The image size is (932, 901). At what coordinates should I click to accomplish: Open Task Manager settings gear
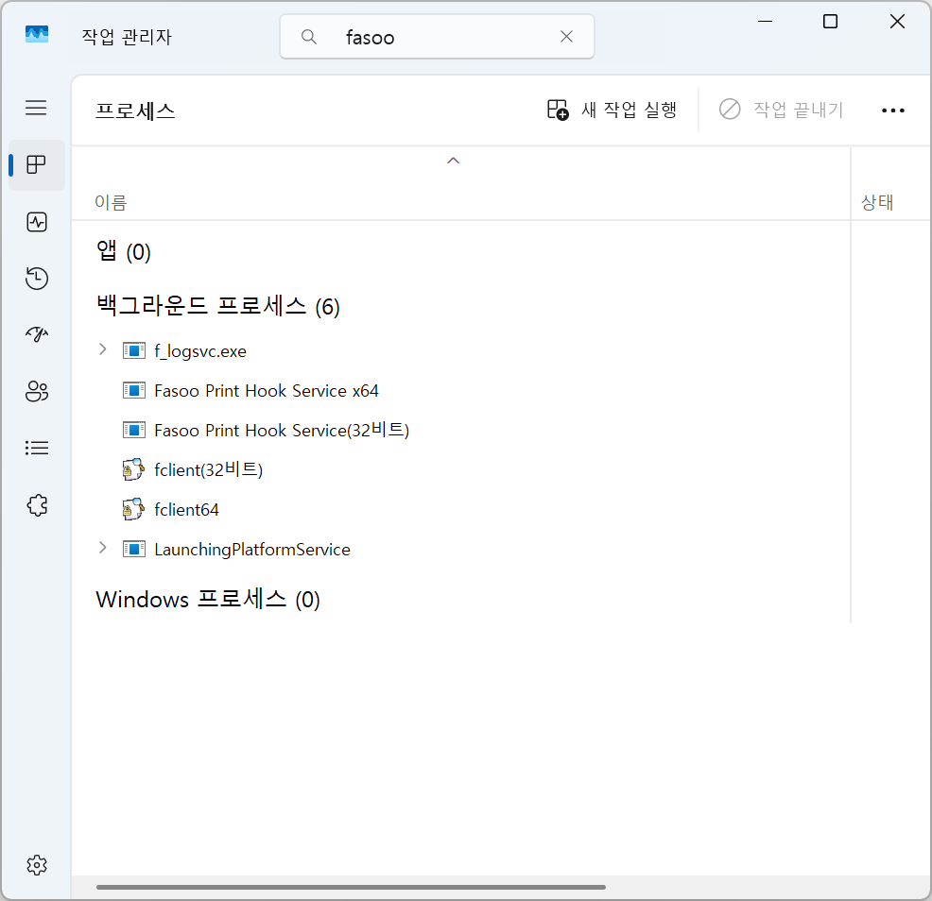[x=36, y=865]
